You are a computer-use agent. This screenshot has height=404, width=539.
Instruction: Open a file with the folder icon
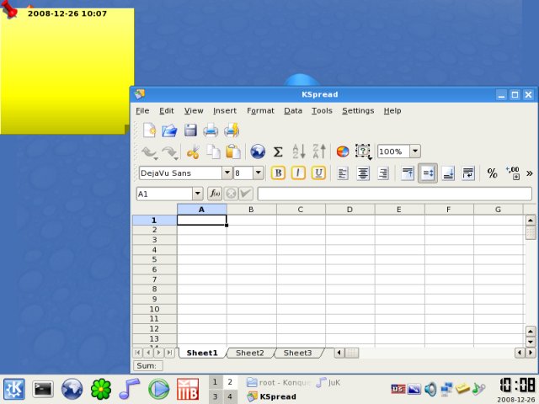[x=170, y=130]
